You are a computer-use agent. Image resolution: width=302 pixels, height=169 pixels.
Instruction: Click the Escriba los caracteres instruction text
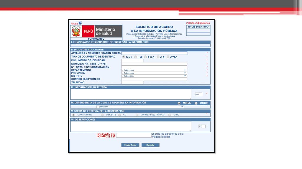tap(168, 135)
